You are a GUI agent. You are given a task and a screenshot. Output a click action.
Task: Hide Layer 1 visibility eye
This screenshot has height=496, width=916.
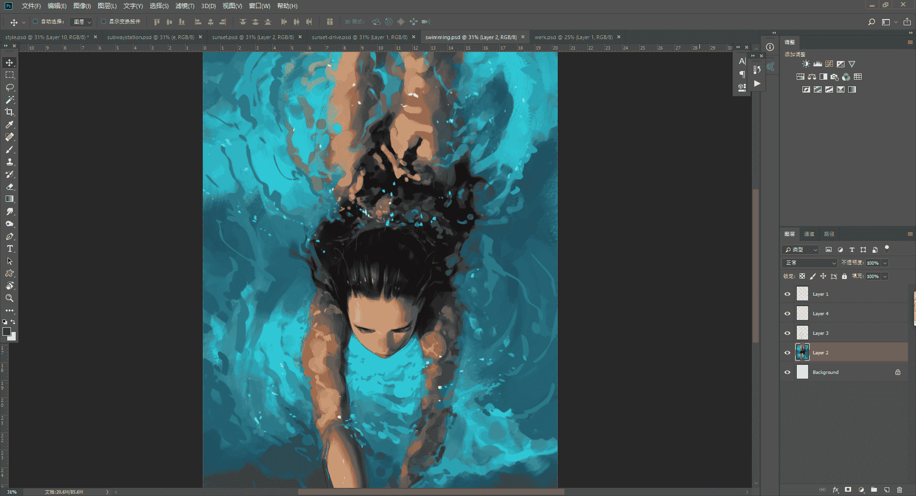788,294
